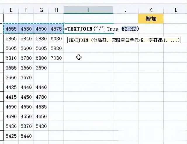Screen dimensions: 187x144
Task: Select the 4690 cell in column G
Action: (41, 29)
